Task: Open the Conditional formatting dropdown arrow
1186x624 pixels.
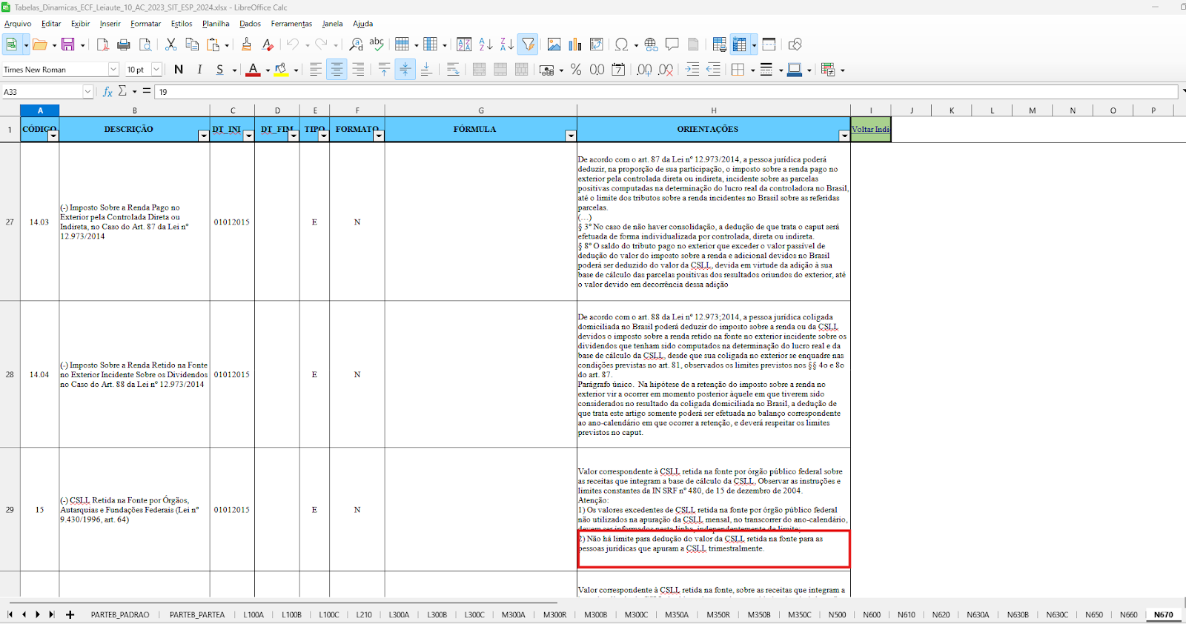Action: 843,70
